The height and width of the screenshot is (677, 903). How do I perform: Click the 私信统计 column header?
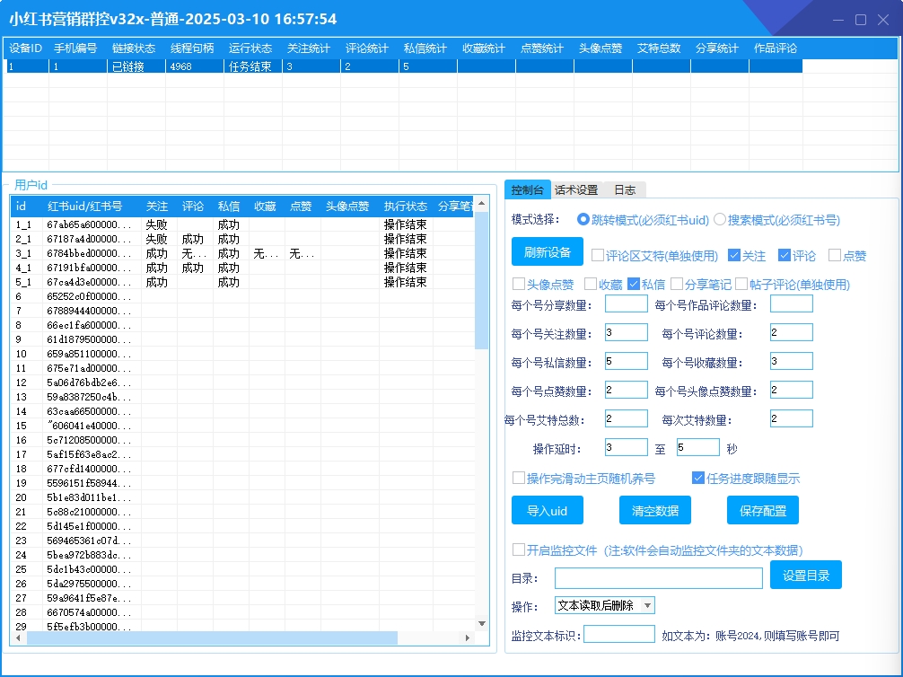[x=425, y=48]
